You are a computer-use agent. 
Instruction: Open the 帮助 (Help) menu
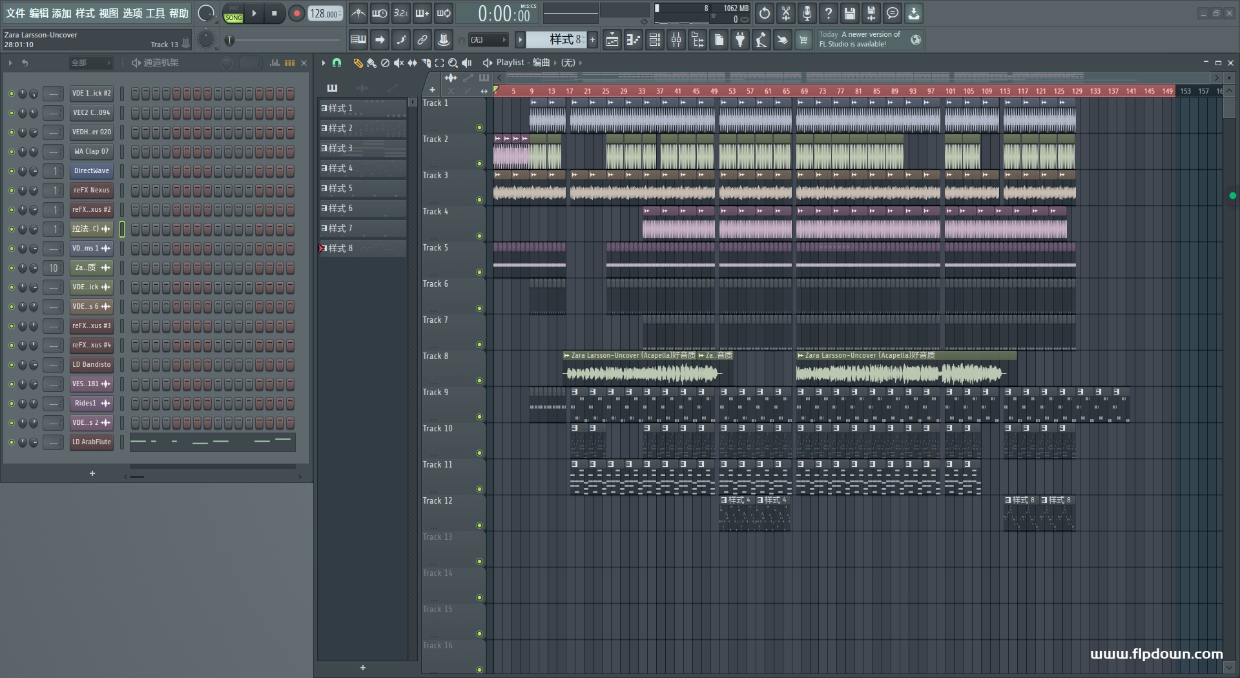pos(179,13)
